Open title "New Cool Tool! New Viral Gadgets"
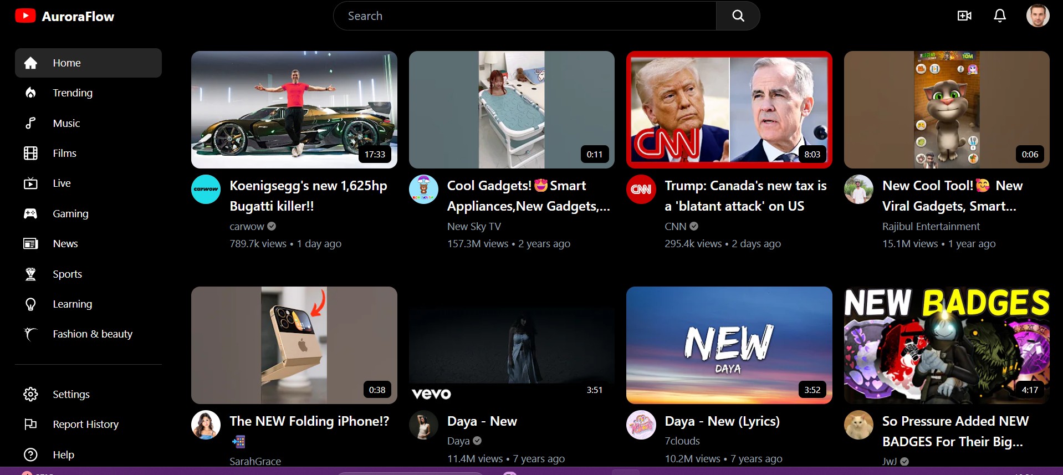This screenshot has width=1063, height=475. [952, 196]
